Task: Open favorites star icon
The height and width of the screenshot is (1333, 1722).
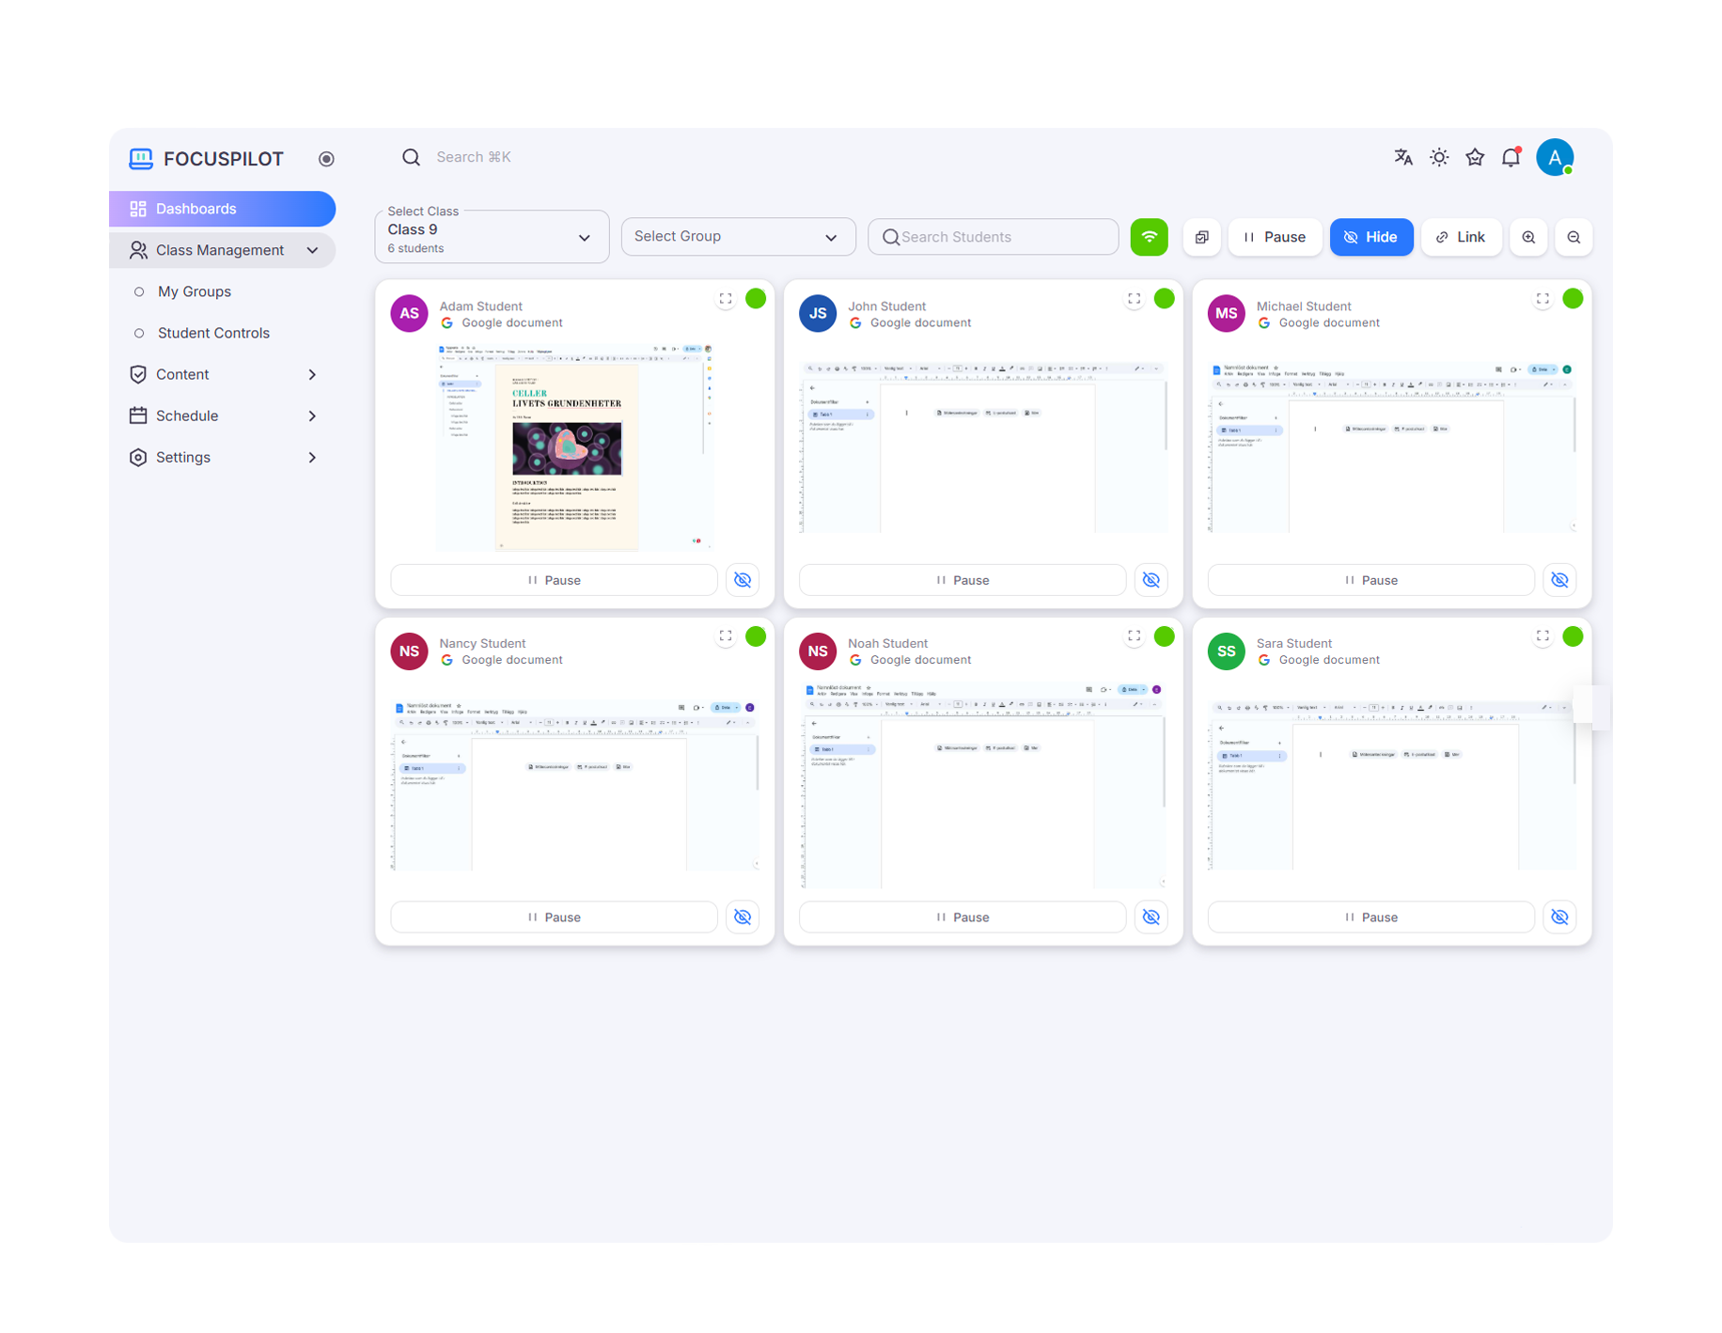Action: [x=1474, y=157]
